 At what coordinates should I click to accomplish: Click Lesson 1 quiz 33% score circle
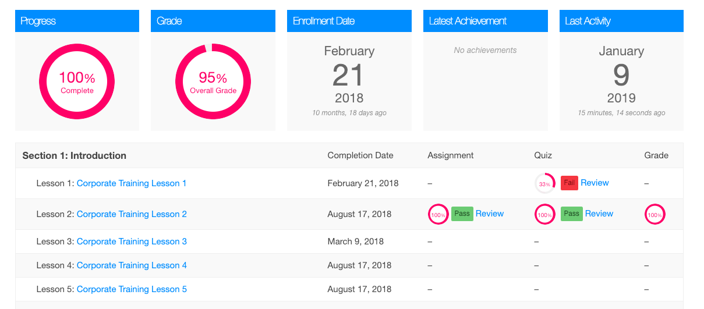(x=545, y=183)
